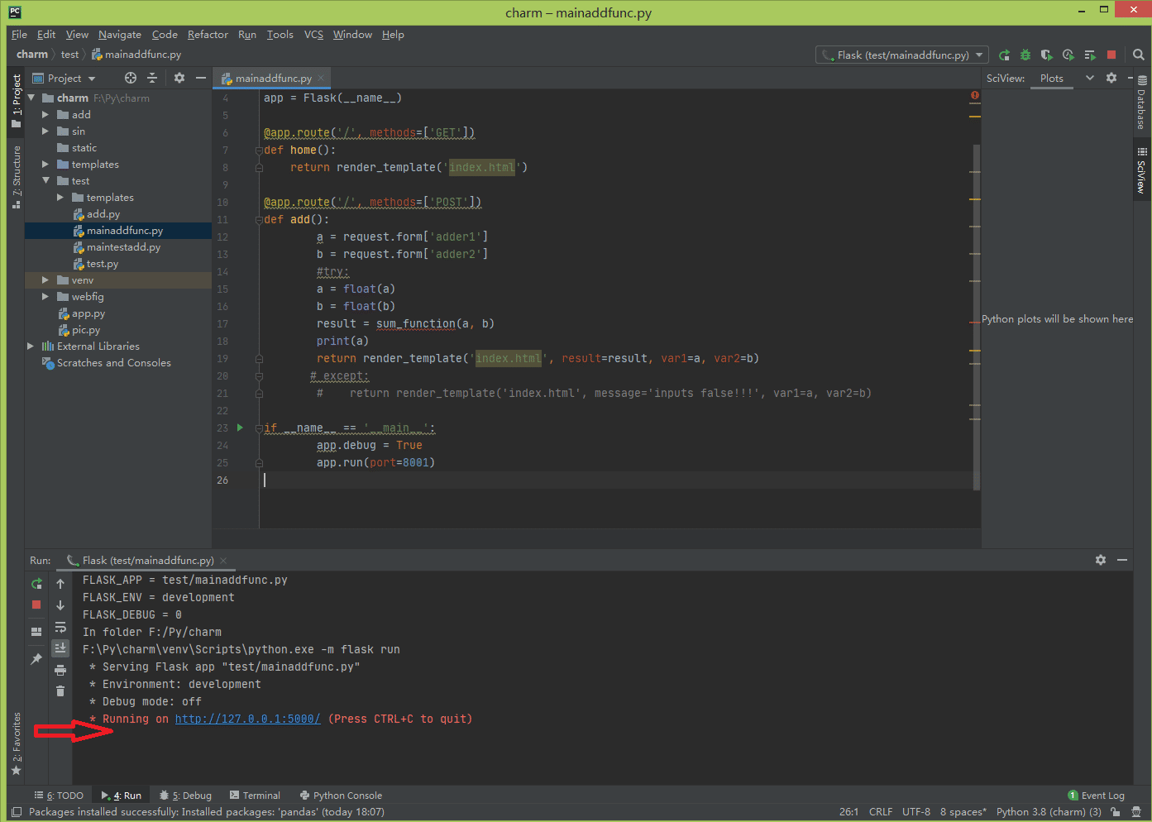The height and width of the screenshot is (822, 1152).
Task: Collapse all in the Project panel
Action: [x=152, y=78]
